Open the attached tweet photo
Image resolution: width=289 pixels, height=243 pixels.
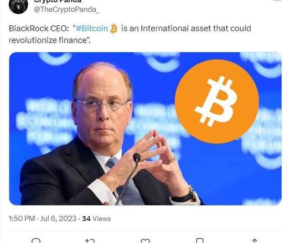pyautogui.click(x=145, y=129)
